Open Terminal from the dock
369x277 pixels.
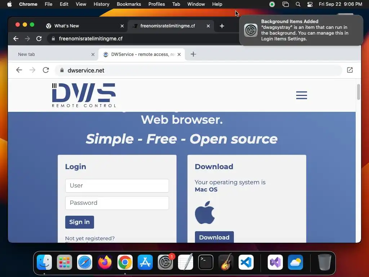pyautogui.click(x=206, y=262)
